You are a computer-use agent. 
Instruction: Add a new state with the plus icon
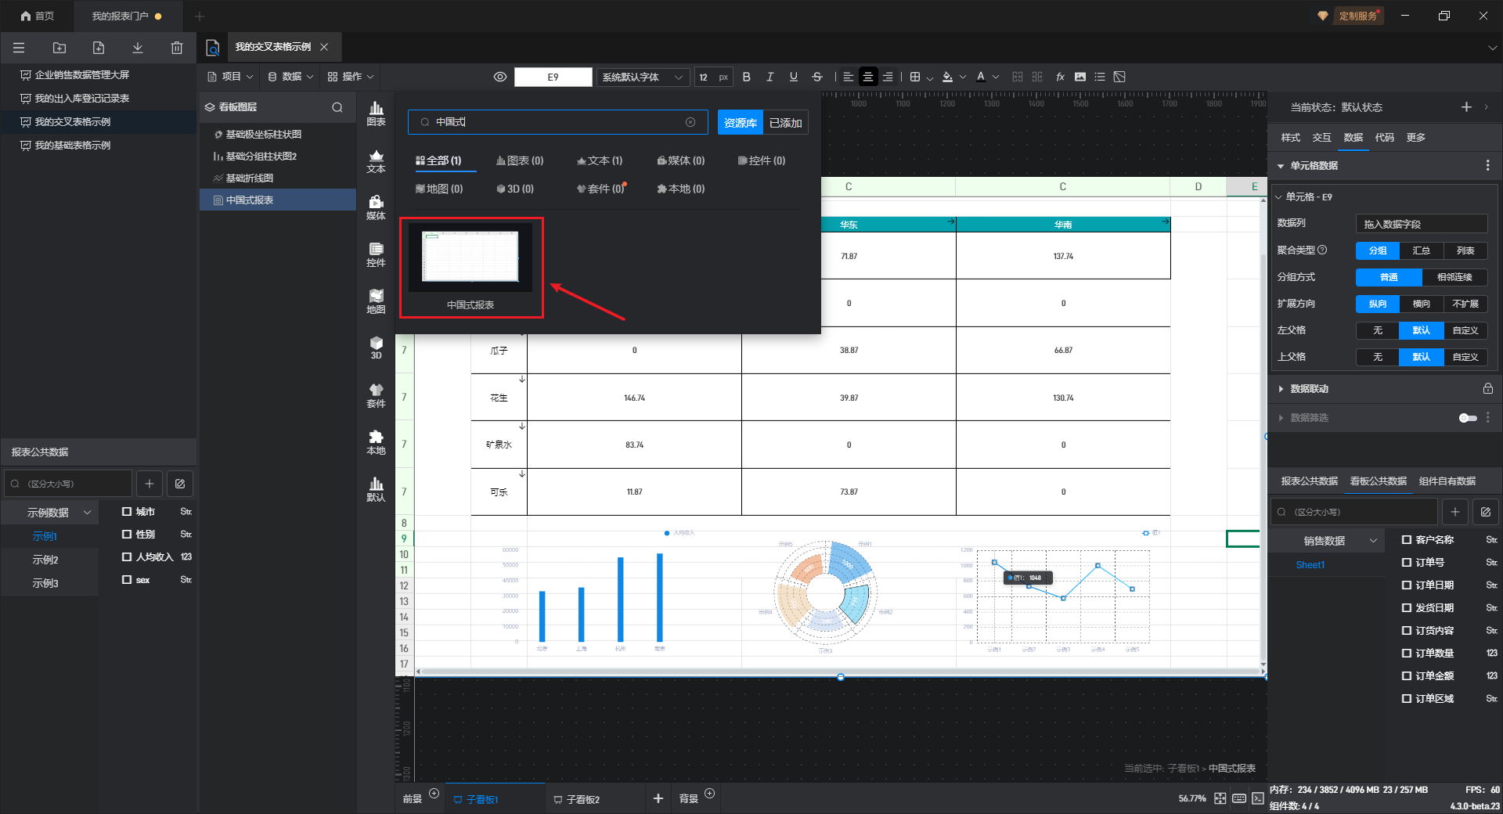(x=1466, y=107)
